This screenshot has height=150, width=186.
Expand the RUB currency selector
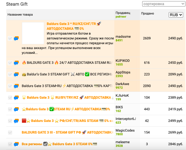pos(176,15)
